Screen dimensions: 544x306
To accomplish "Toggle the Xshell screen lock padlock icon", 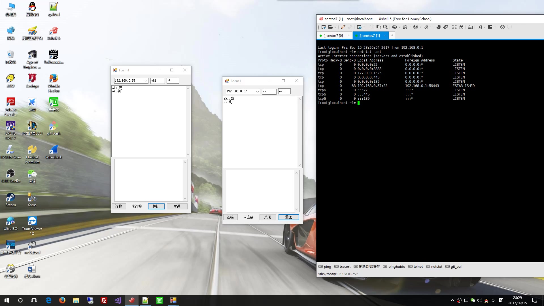I will (x=461, y=27).
